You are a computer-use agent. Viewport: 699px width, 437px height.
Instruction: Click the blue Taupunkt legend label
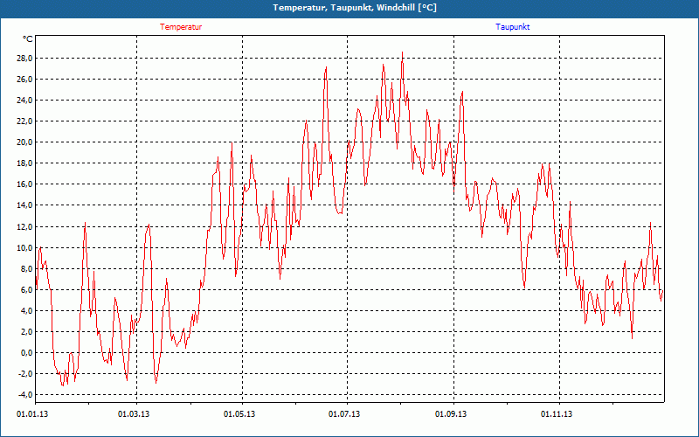(x=513, y=27)
